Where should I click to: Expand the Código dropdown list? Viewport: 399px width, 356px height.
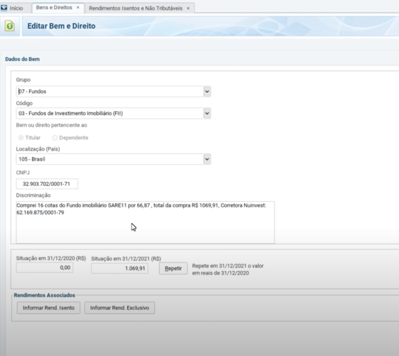click(x=207, y=113)
